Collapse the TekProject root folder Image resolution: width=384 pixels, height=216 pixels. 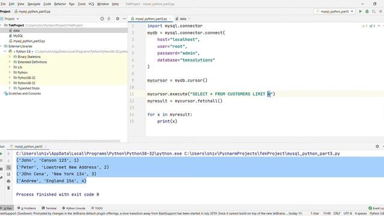click(1, 25)
